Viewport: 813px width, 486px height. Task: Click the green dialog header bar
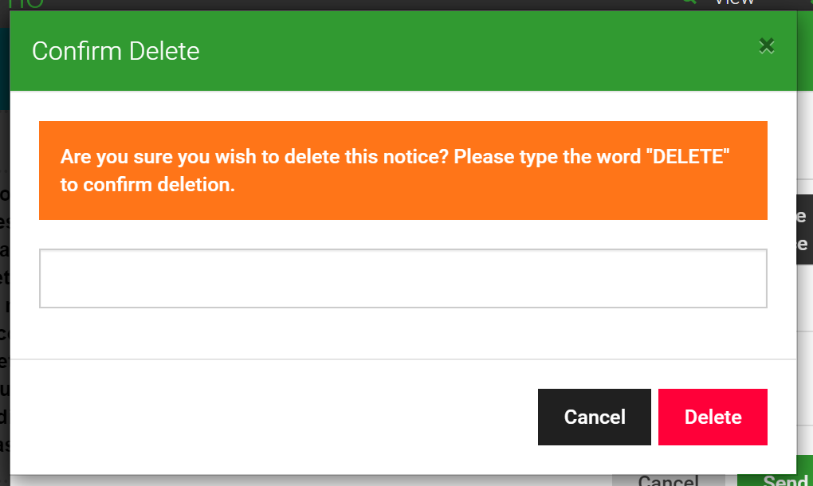coord(403,51)
